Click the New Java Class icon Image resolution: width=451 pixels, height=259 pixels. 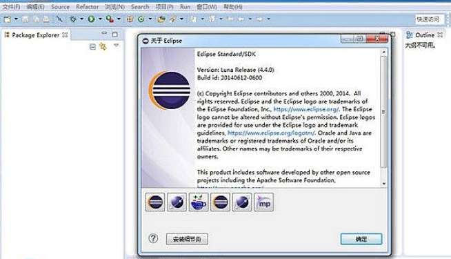(x=141, y=19)
